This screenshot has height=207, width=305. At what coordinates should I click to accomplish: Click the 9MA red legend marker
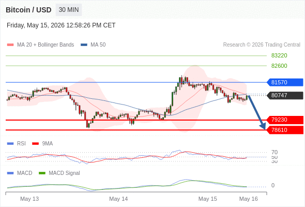coord(35,144)
